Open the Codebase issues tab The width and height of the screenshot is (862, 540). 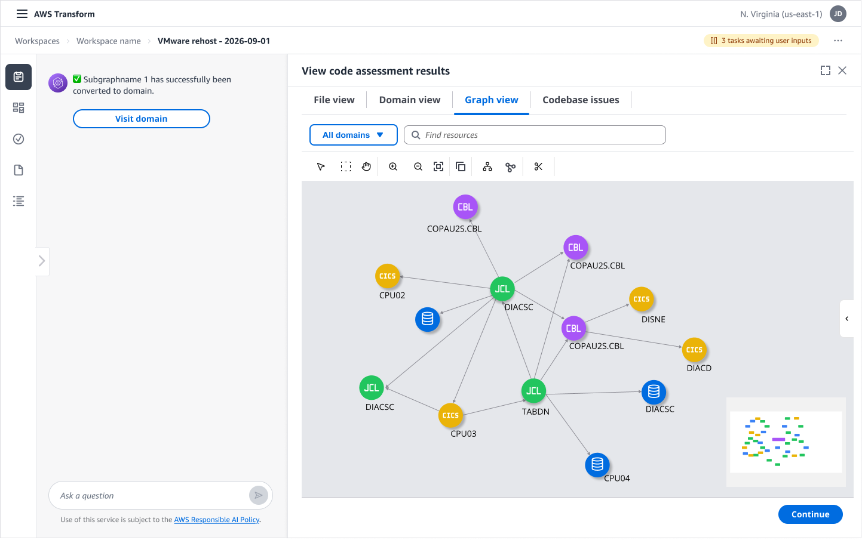581,100
